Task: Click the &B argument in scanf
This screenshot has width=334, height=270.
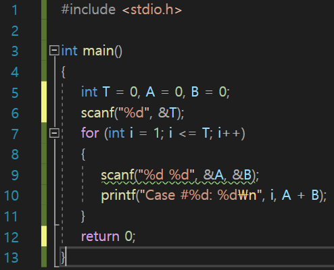Action: click(242, 175)
